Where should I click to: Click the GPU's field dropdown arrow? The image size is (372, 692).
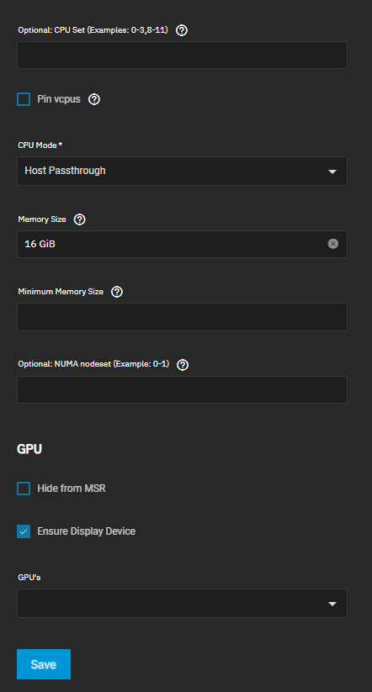(x=332, y=604)
